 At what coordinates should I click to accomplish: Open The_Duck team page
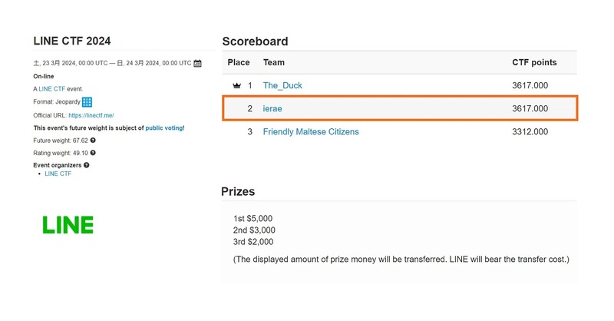(x=282, y=86)
